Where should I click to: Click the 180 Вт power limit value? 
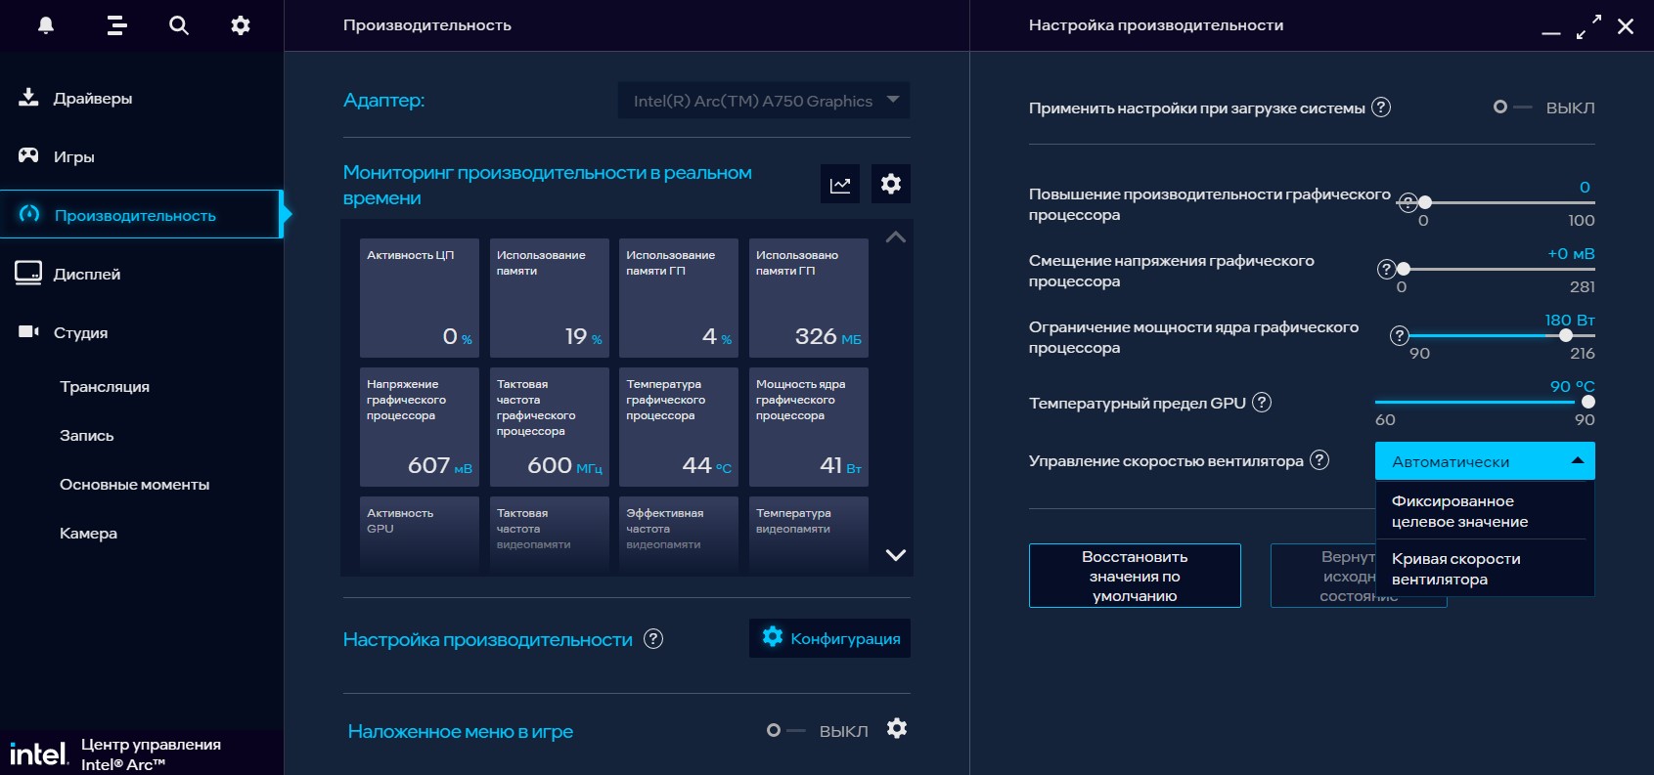point(1570,320)
